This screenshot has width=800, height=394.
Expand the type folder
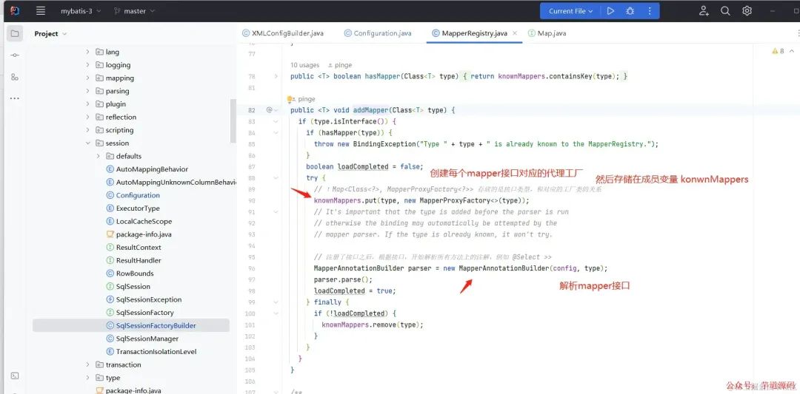tap(87, 378)
